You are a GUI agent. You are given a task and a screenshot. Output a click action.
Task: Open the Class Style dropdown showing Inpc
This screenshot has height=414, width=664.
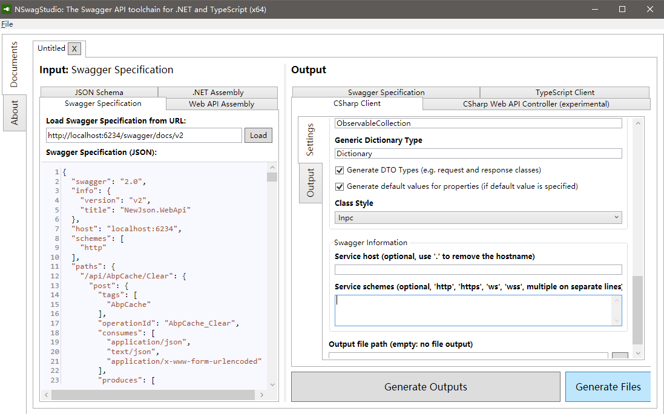point(478,217)
